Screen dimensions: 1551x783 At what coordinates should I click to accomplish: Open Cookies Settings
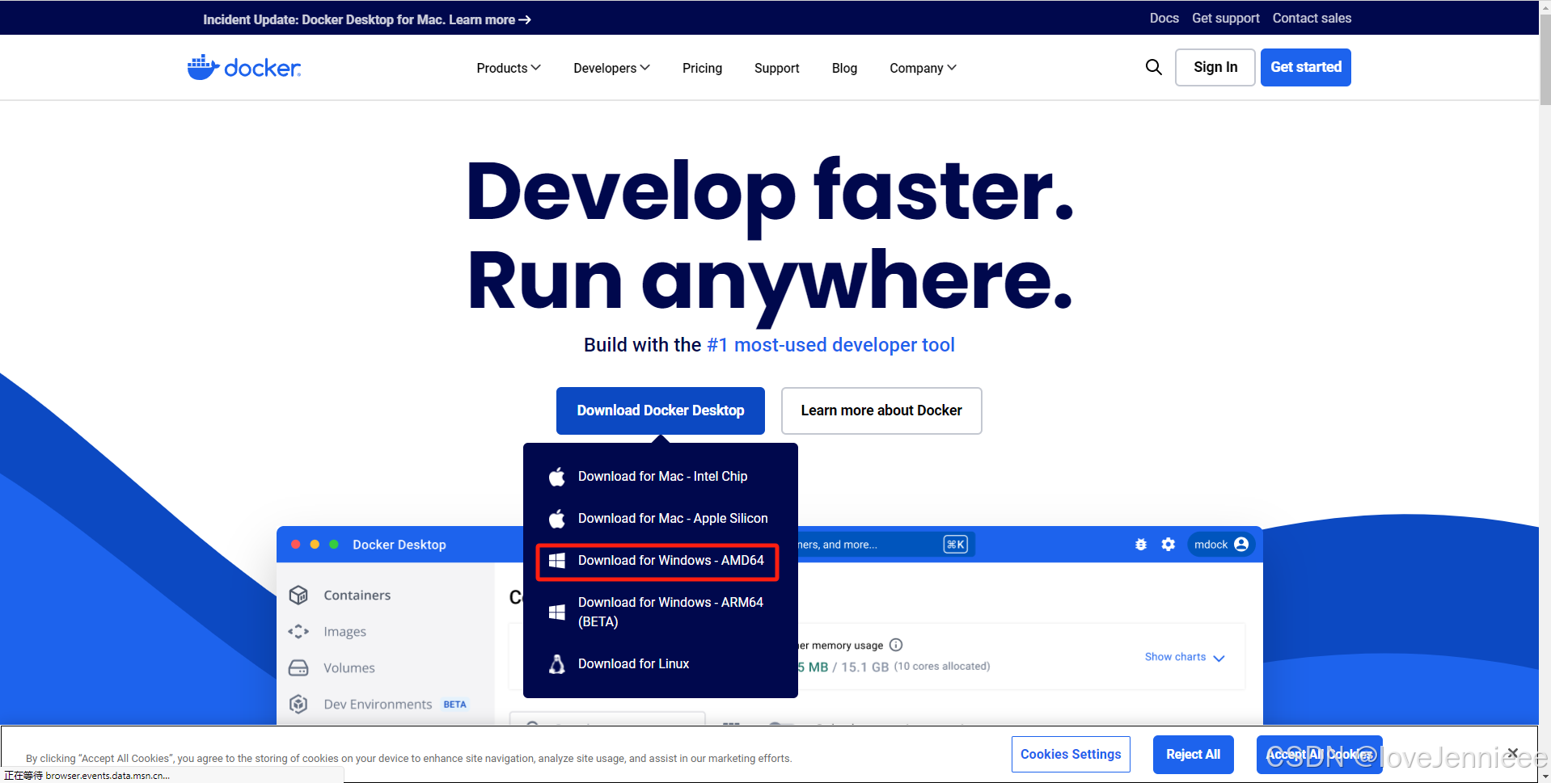pyautogui.click(x=1071, y=754)
